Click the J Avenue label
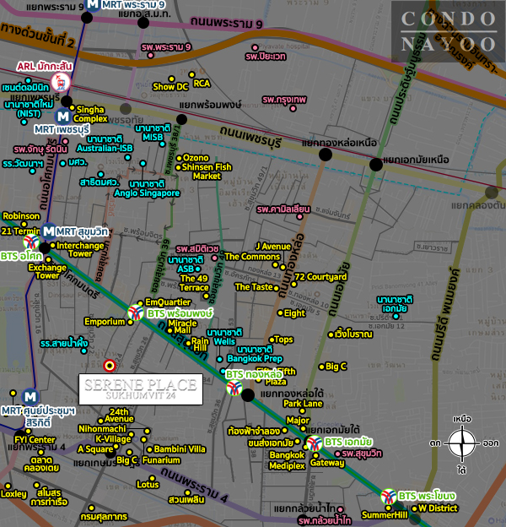The height and width of the screenshot is (527, 506). click(273, 247)
